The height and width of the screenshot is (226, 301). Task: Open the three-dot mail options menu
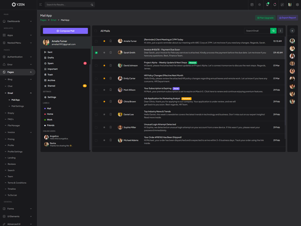point(280,31)
